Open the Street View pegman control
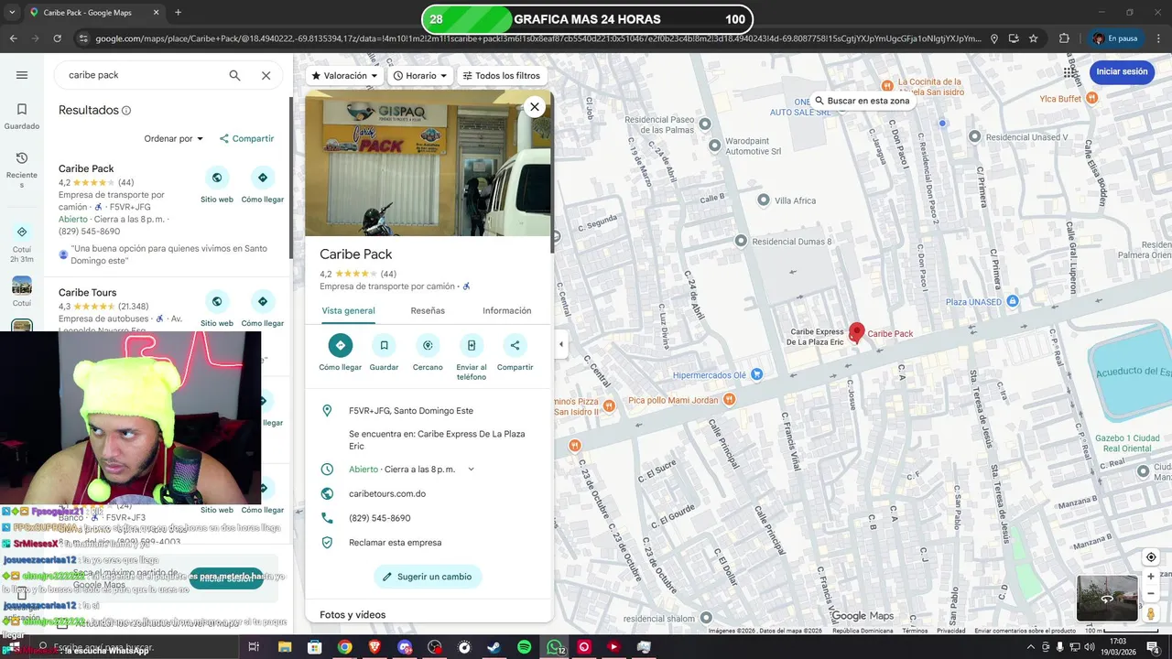This screenshot has width=1172, height=659. click(x=1151, y=614)
